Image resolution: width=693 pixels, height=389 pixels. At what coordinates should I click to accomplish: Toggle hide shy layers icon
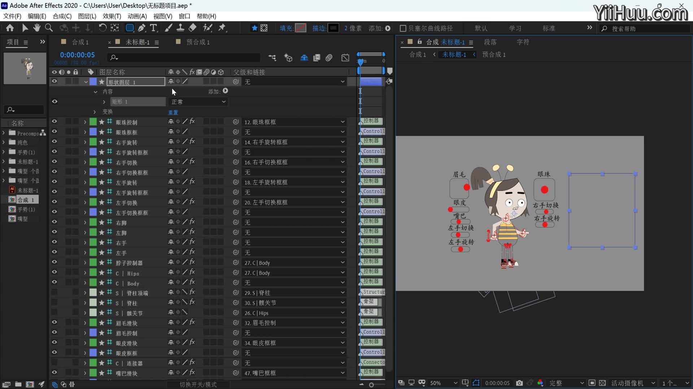tap(304, 58)
